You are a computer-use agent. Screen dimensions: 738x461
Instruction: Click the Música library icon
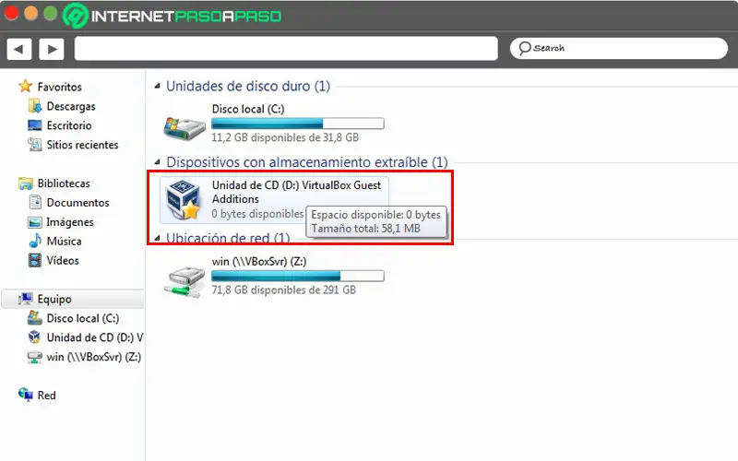coord(35,242)
